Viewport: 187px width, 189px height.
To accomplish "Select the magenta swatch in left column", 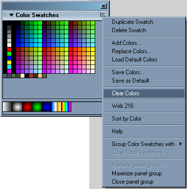I will (9, 71).
